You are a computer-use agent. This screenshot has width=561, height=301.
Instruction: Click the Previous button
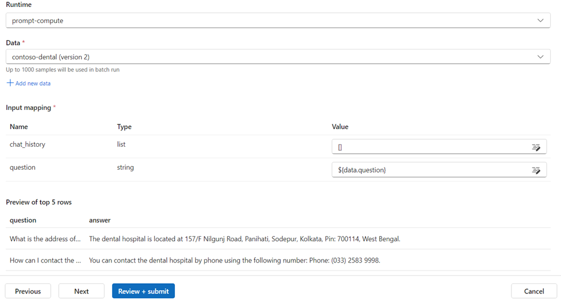(x=28, y=291)
